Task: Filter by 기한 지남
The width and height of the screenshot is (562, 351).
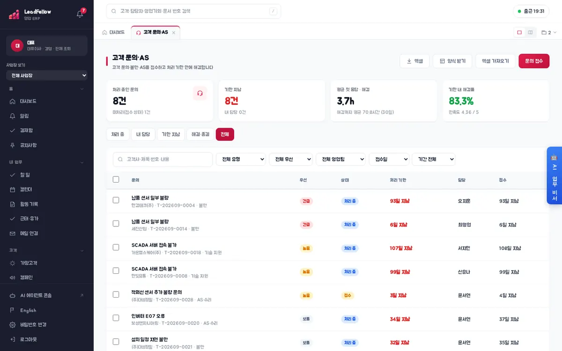Action: [x=171, y=134]
